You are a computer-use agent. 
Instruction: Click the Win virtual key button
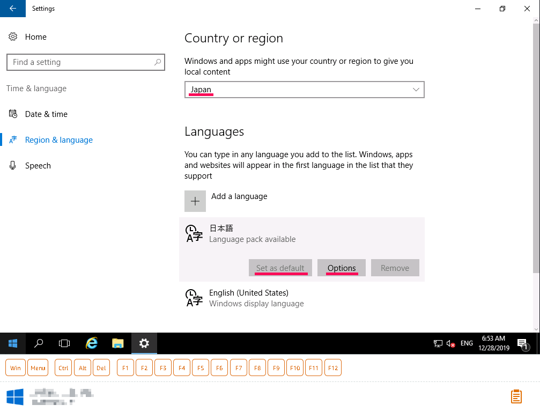(x=16, y=368)
